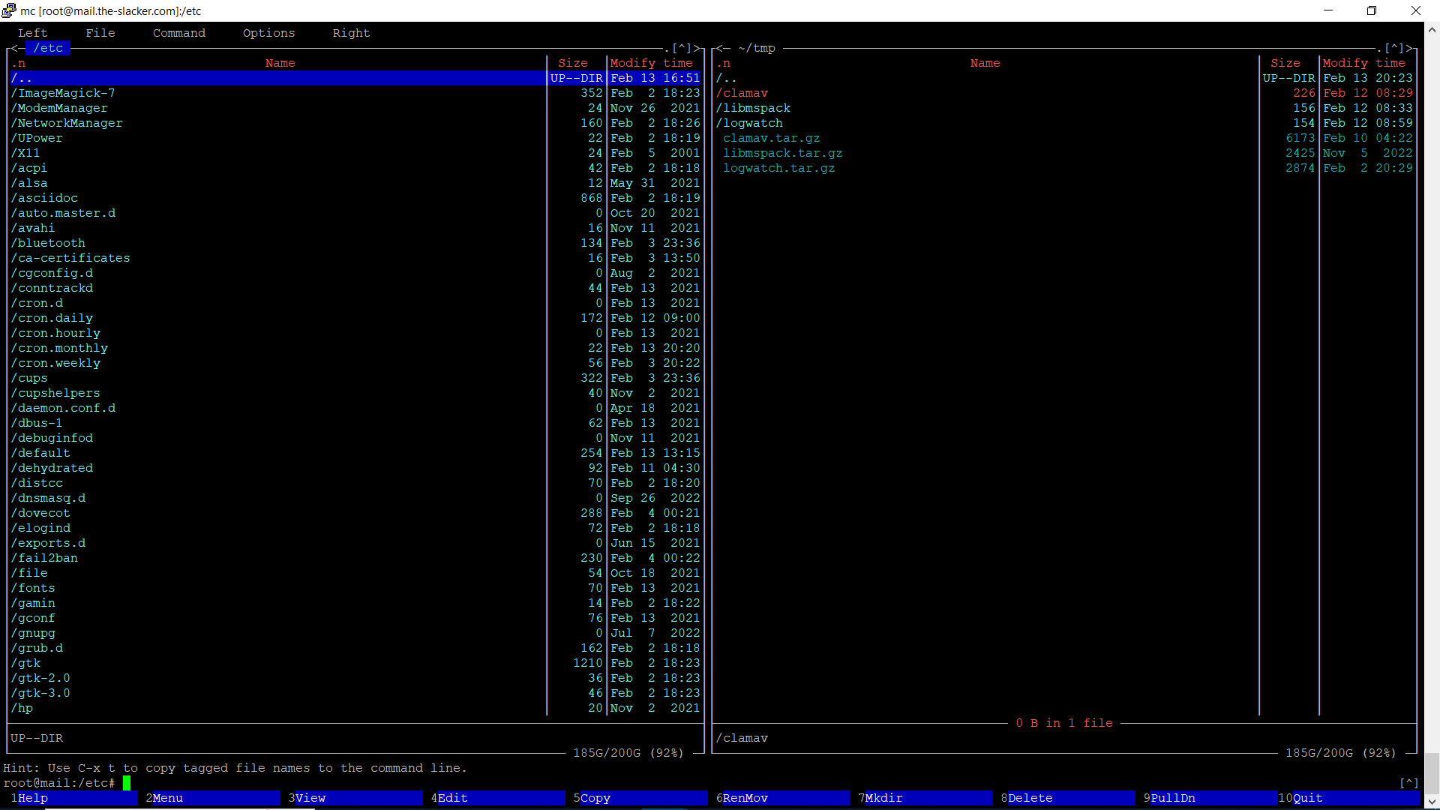
Task: Click the window vertical scrollbar thumb
Action: coord(1432,772)
